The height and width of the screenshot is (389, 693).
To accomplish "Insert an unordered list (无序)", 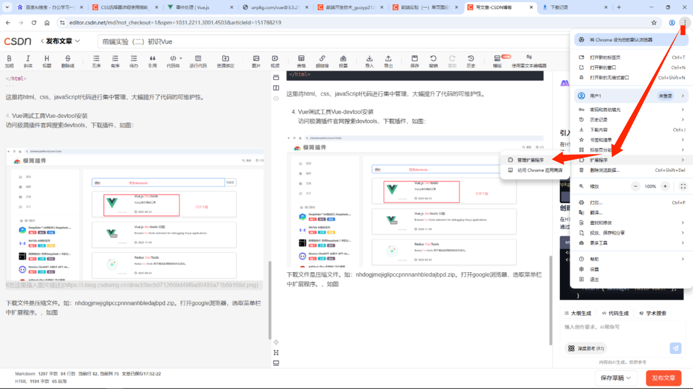I will (x=96, y=61).
